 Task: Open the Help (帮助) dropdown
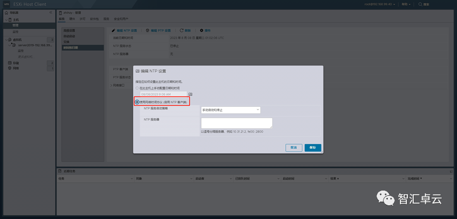click(x=406, y=4)
